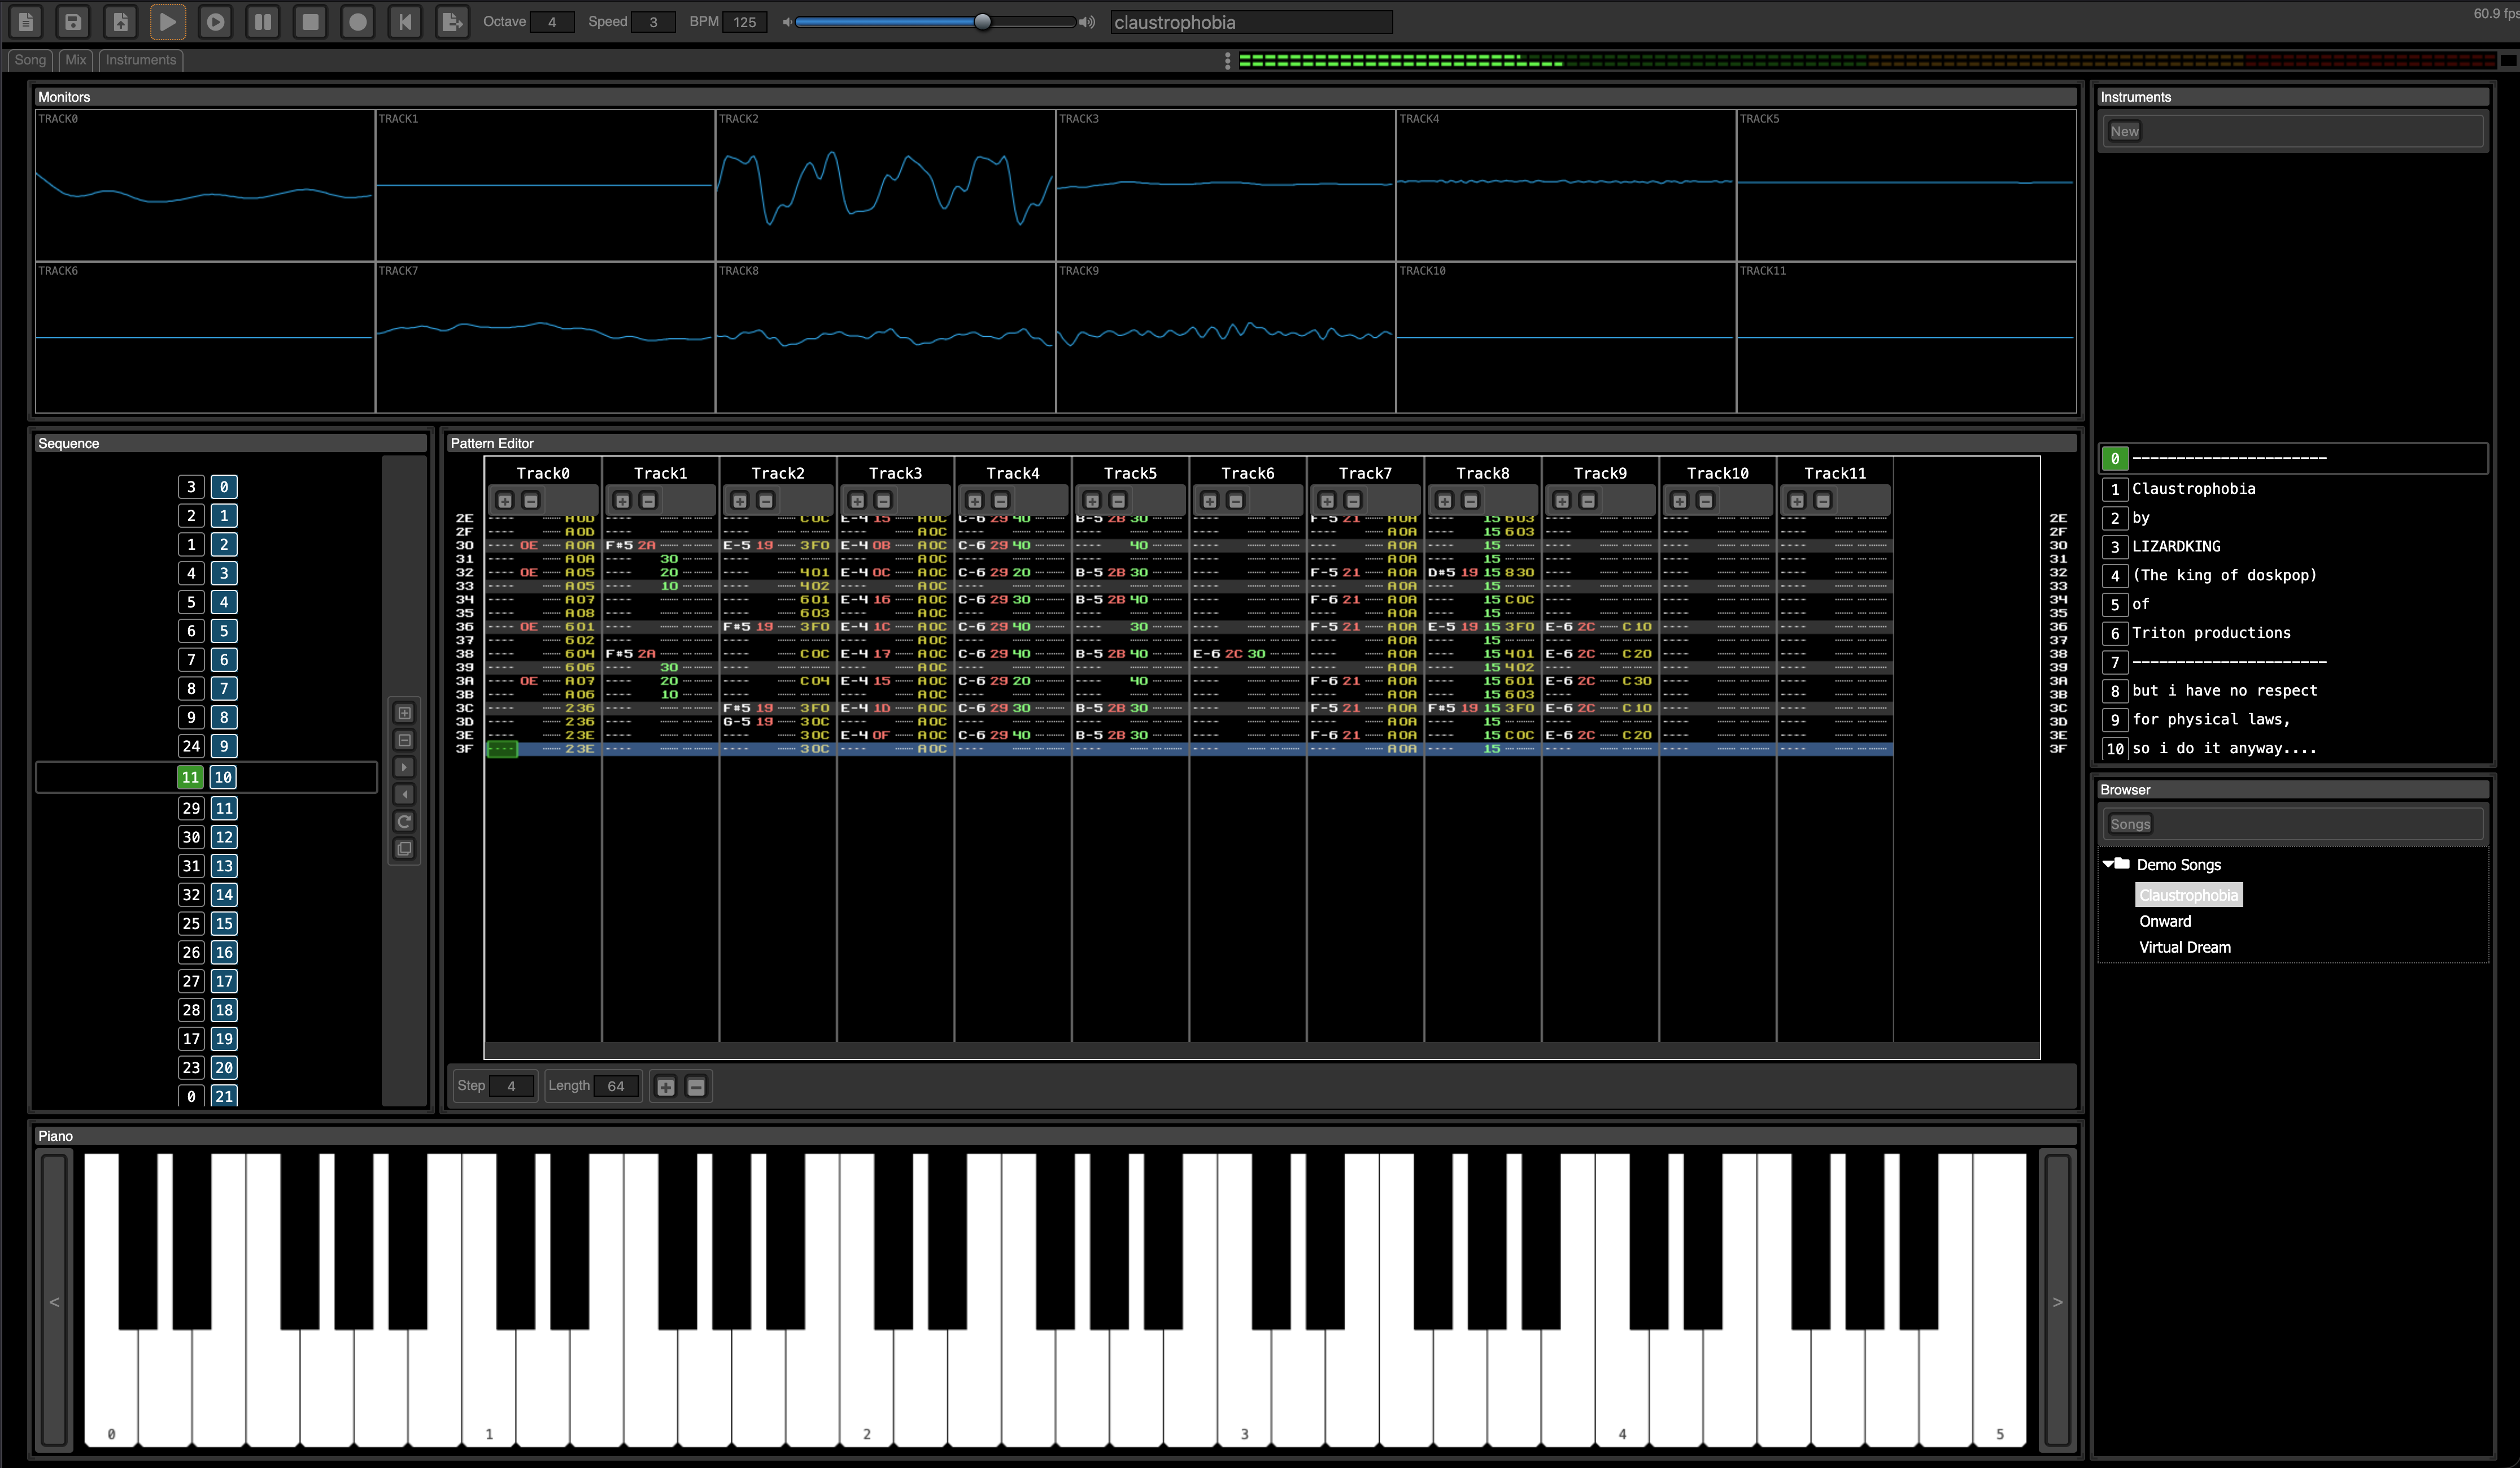
Task: Add column to Track0 with plus icon
Action: click(x=505, y=500)
